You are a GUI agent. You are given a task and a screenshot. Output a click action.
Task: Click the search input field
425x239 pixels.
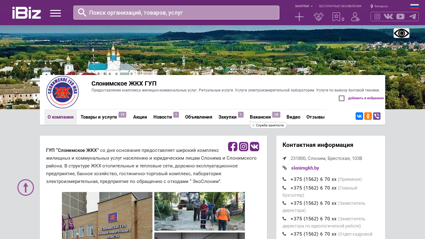[176, 13]
